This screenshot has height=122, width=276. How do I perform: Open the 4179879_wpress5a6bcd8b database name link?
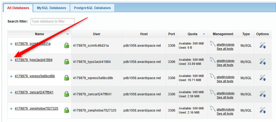click(35, 76)
